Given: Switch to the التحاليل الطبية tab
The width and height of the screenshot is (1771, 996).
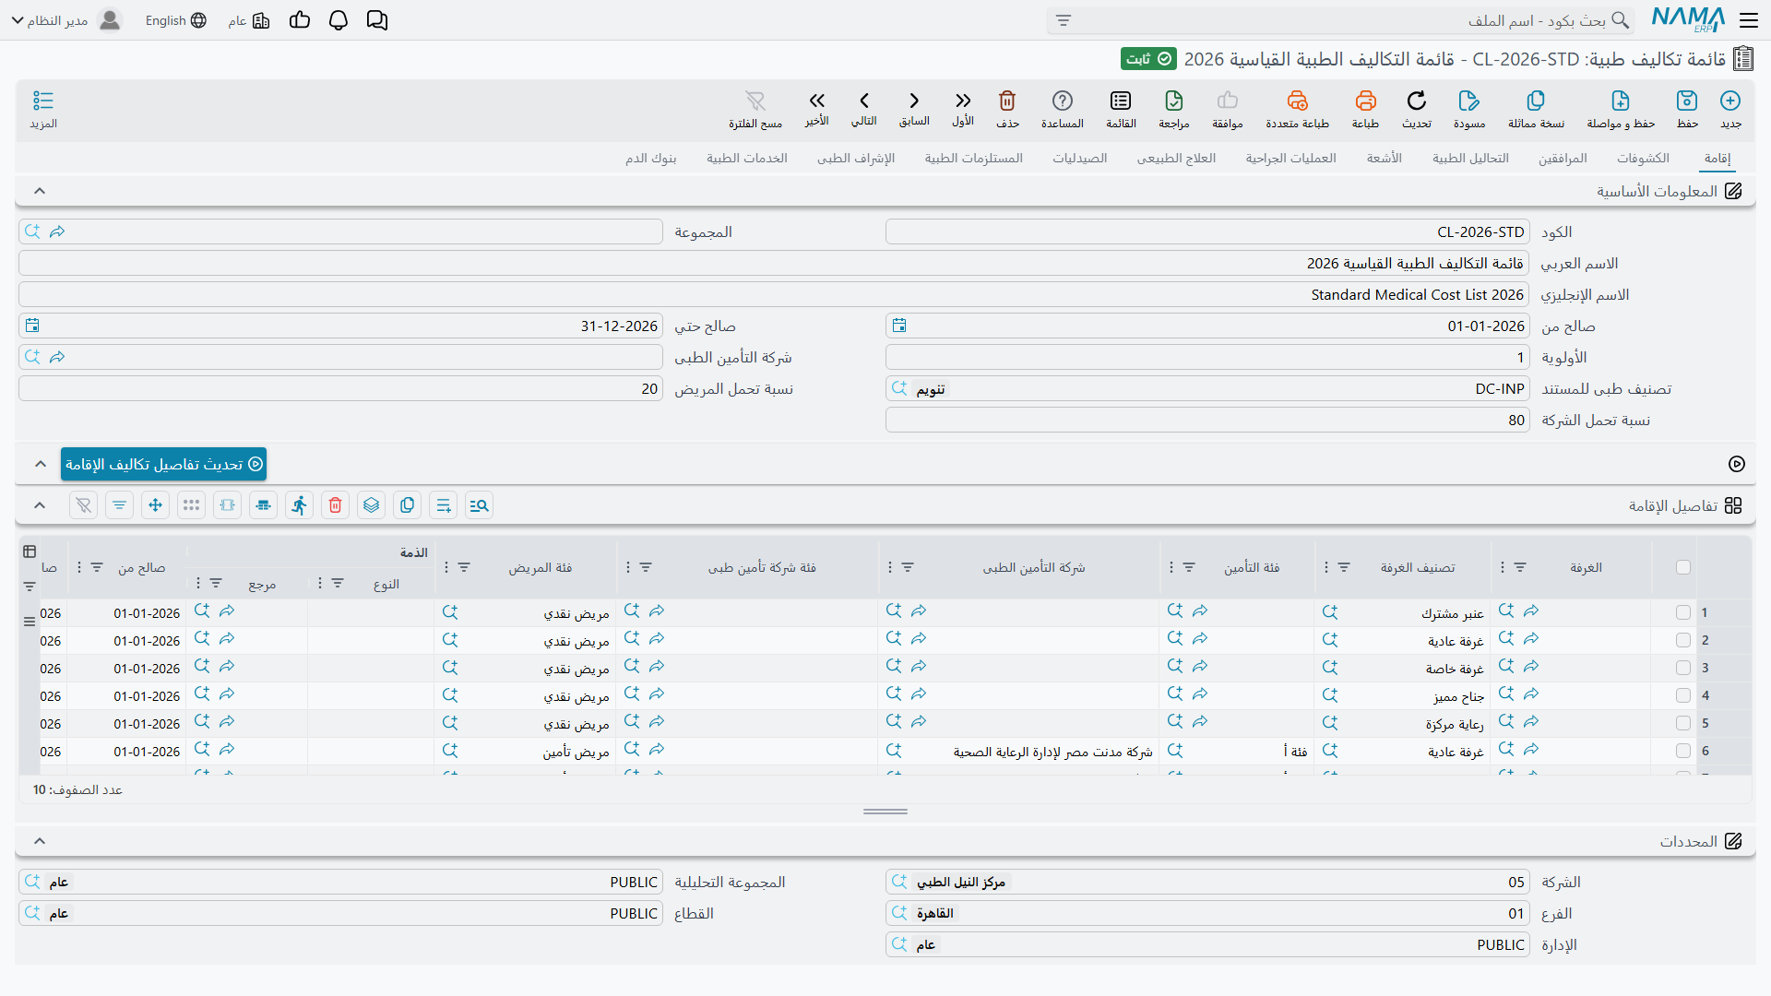Looking at the screenshot, I should click(x=1470, y=158).
